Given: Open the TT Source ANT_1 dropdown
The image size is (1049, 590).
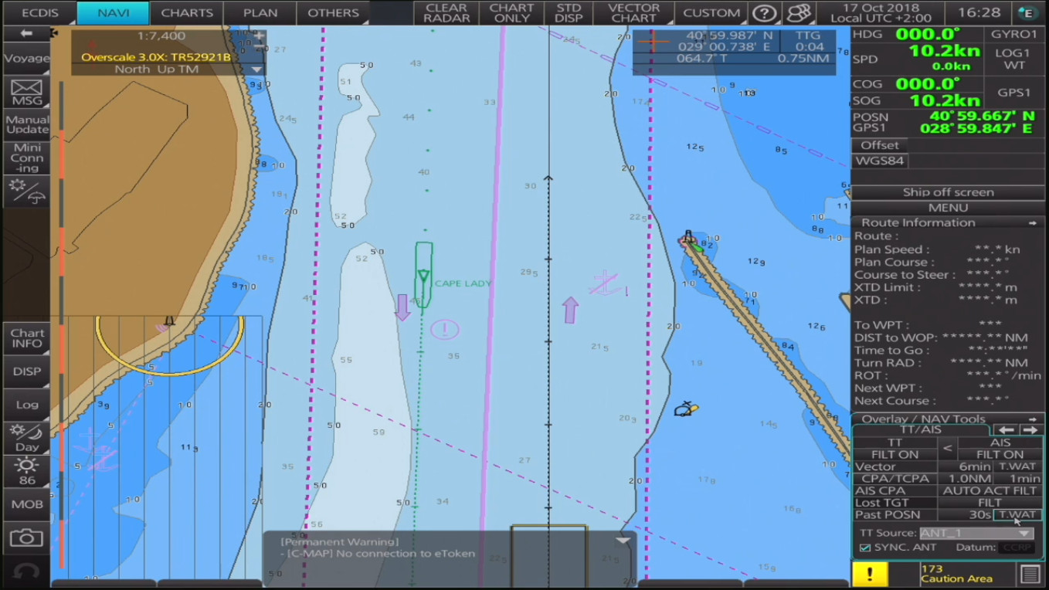Looking at the screenshot, I should click(x=976, y=533).
